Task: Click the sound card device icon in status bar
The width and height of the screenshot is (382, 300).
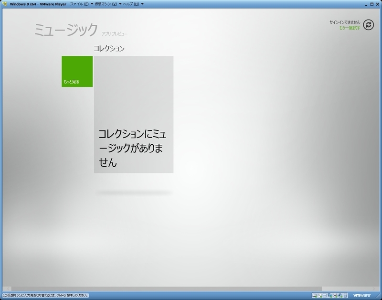Action: pos(340,295)
